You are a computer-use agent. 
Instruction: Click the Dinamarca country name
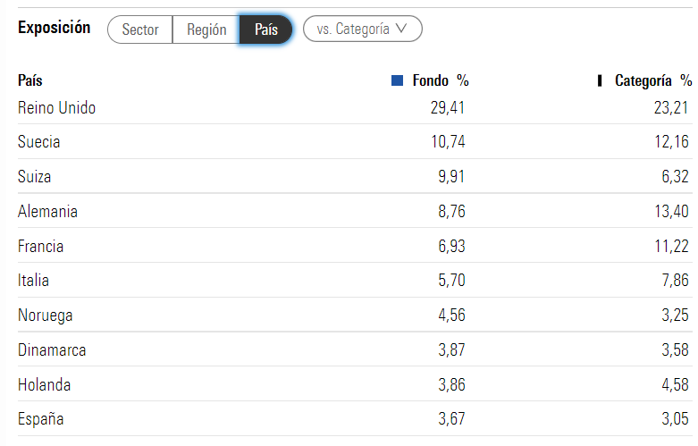pos(52,349)
